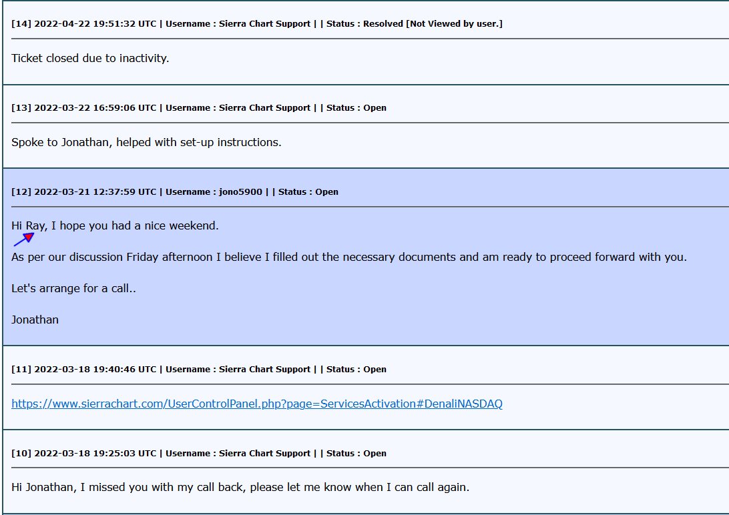Image resolution: width=729 pixels, height=515 pixels.
Task: Select the 'Resolved [Not Viewed by user.]' status text
Action: [433, 24]
